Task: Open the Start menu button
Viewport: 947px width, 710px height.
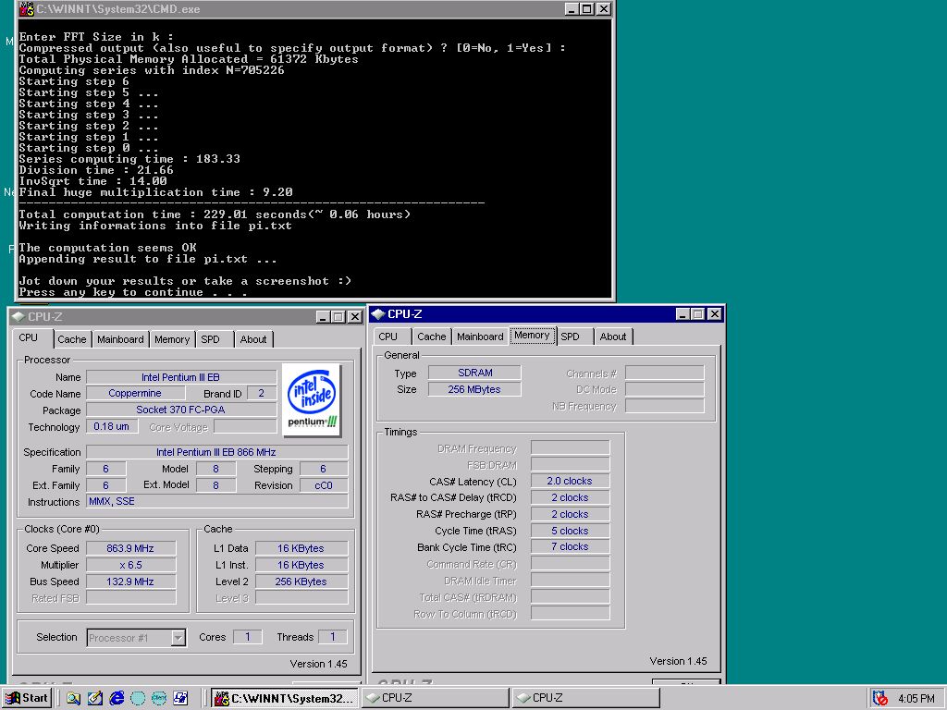Action: [27, 698]
